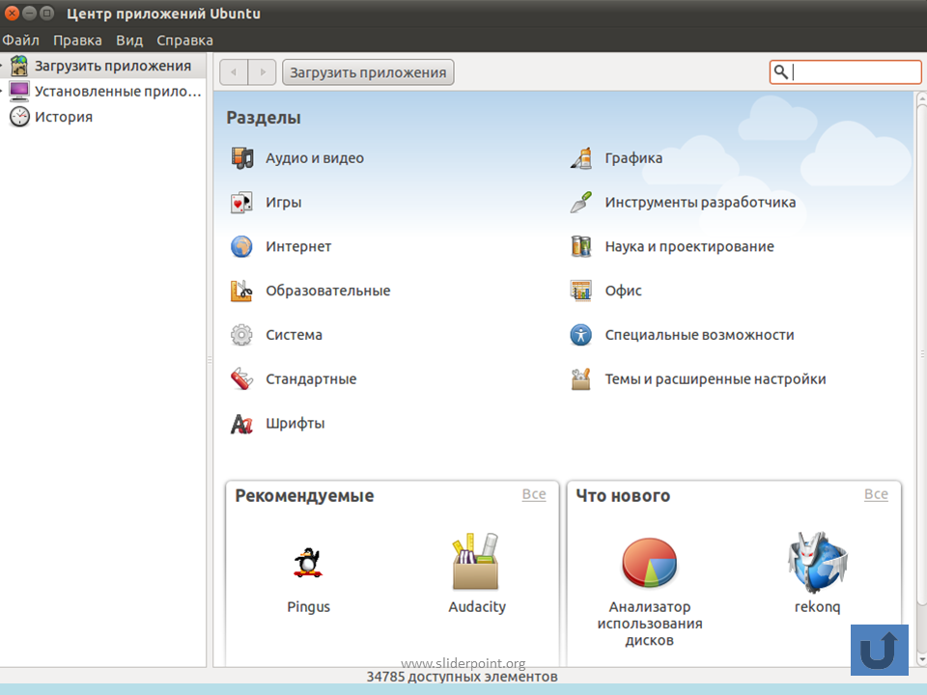Screen dimensions: 927x695
Task: Click Все link in Рекомендуемые panel
Action: click(534, 494)
